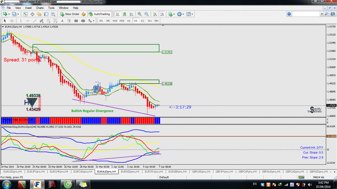The width and height of the screenshot is (337, 189).
Task: Open the Market Watch window
Action: click(25, 14)
